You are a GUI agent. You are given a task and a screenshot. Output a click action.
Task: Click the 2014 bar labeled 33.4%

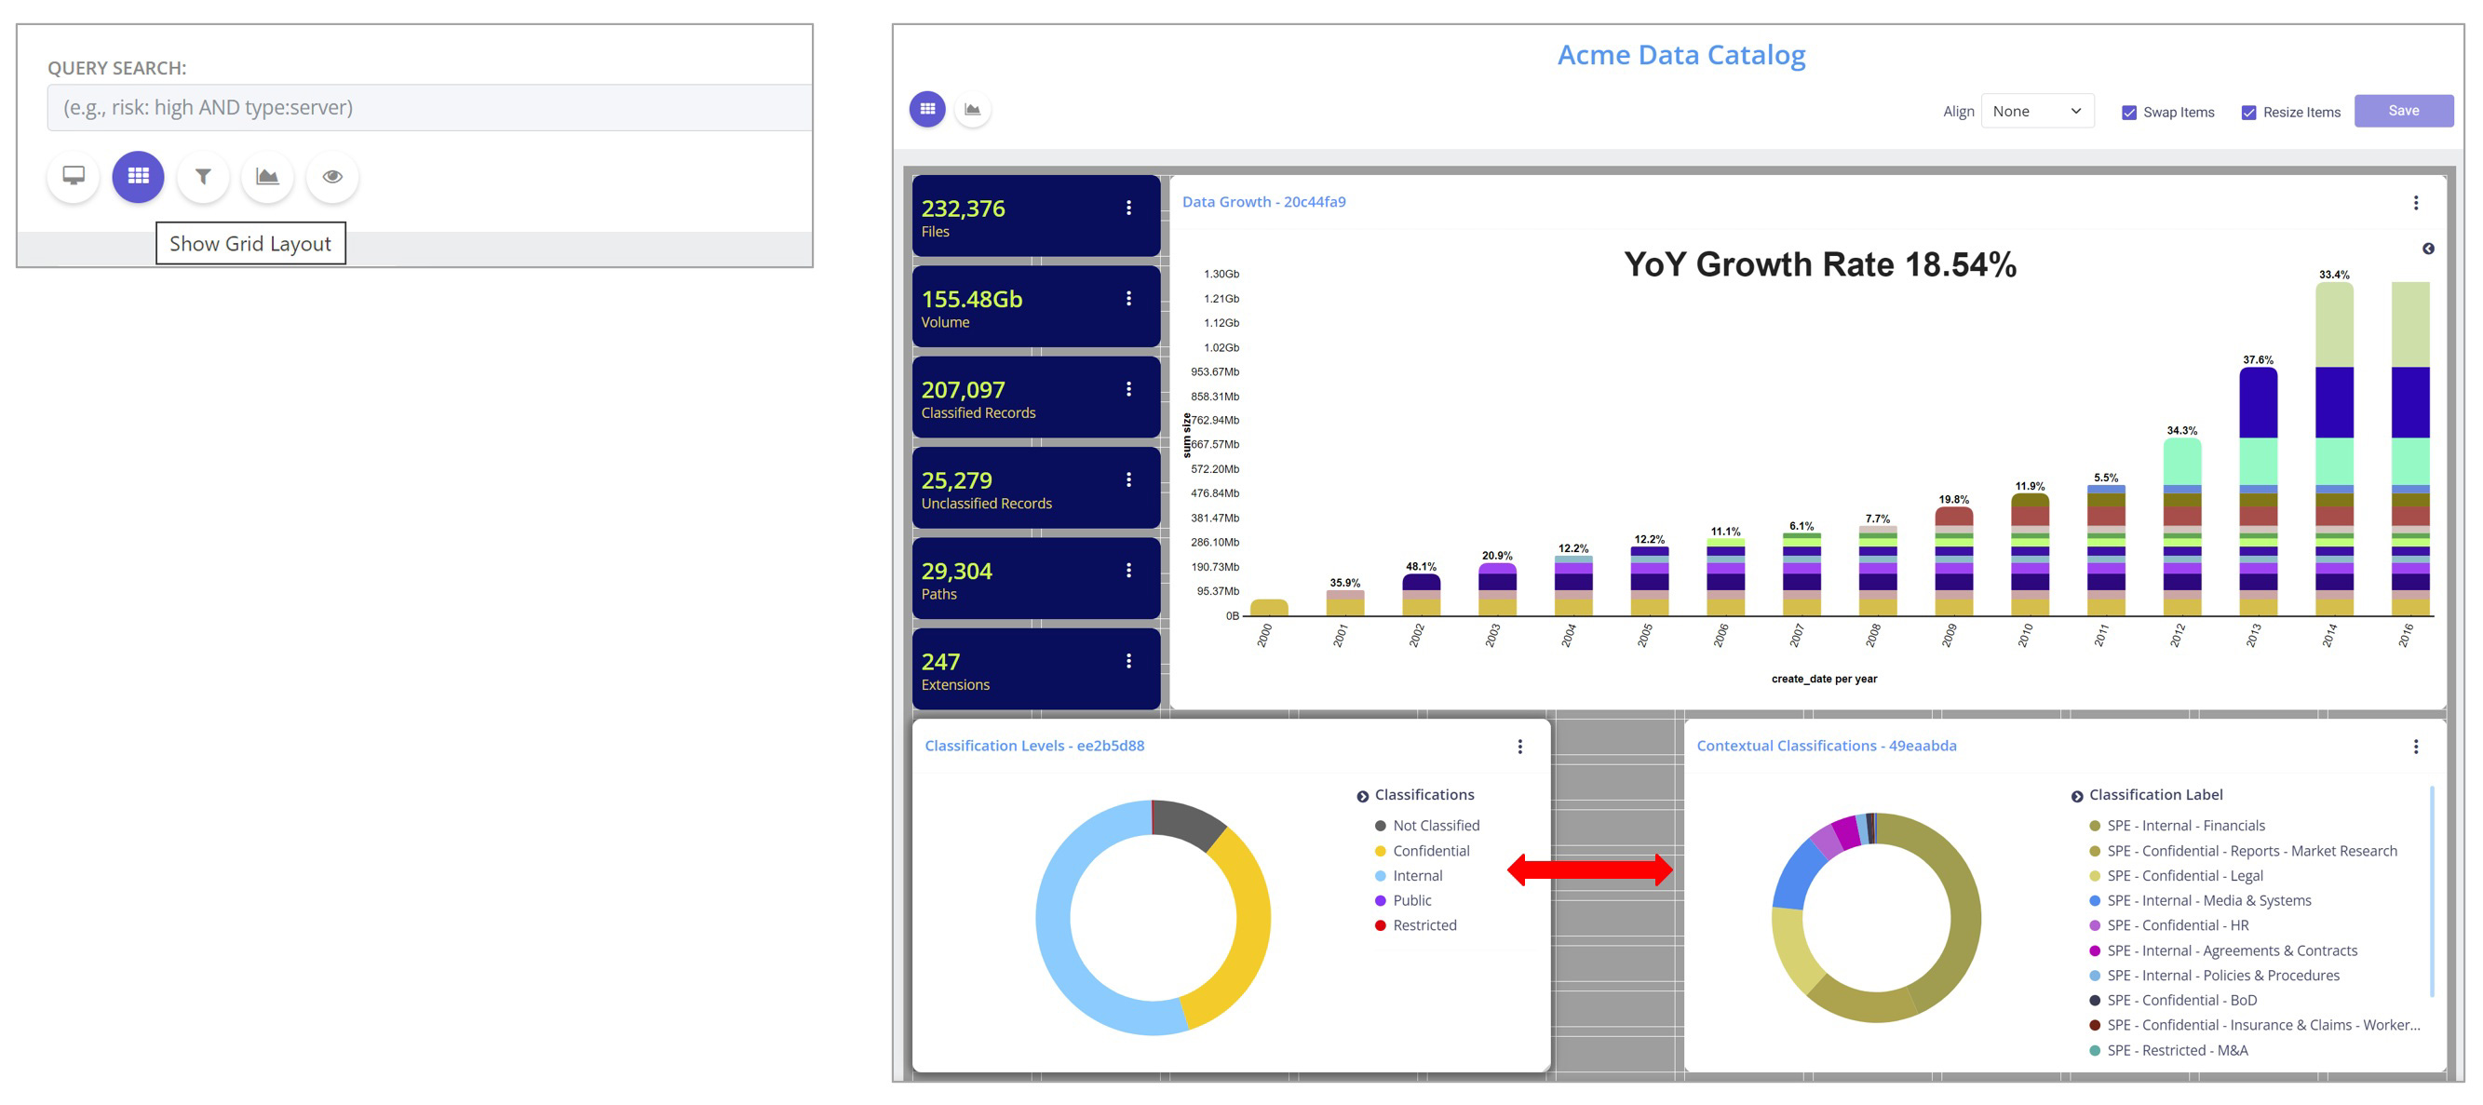coord(2334,450)
